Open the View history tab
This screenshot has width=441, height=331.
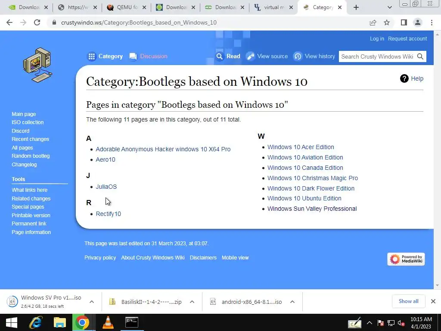[314, 56]
